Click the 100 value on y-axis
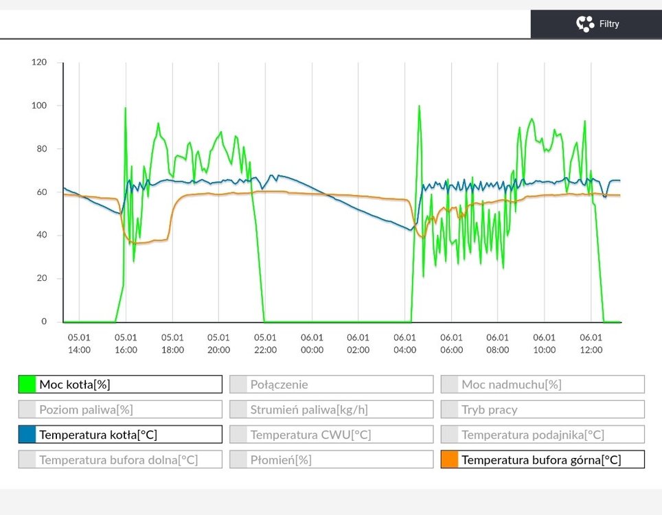This screenshot has width=662, height=515. point(39,106)
